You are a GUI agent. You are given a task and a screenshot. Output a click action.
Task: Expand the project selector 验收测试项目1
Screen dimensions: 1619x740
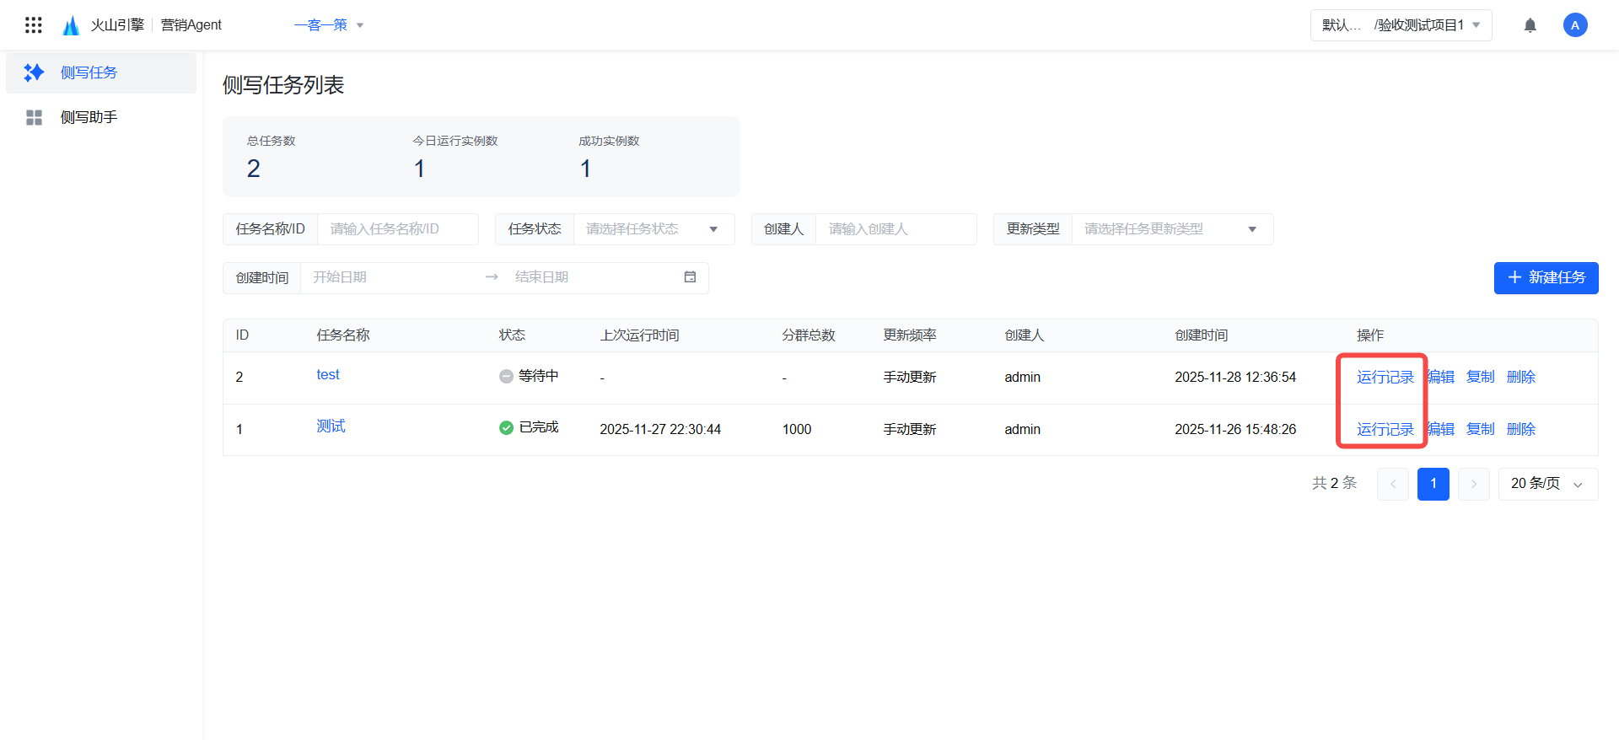point(1401,25)
